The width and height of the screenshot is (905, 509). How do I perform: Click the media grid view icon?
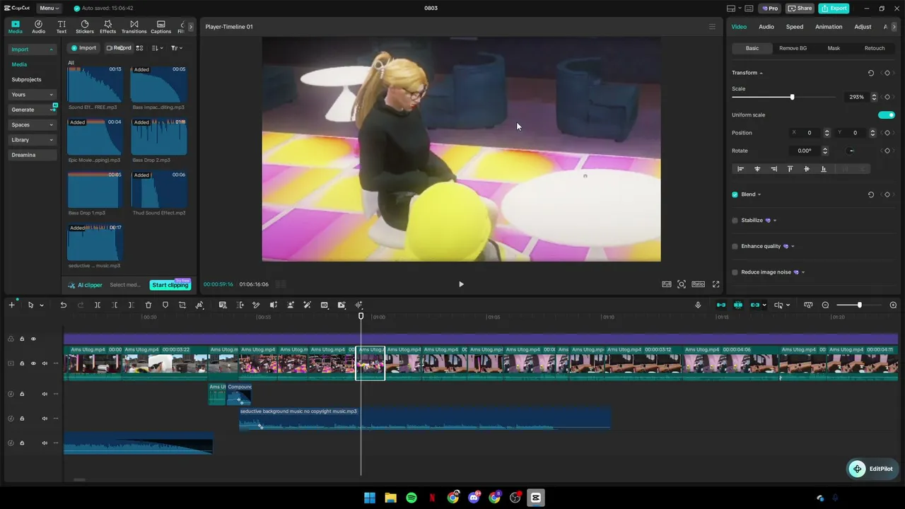pyautogui.click(x=139, y=48)
